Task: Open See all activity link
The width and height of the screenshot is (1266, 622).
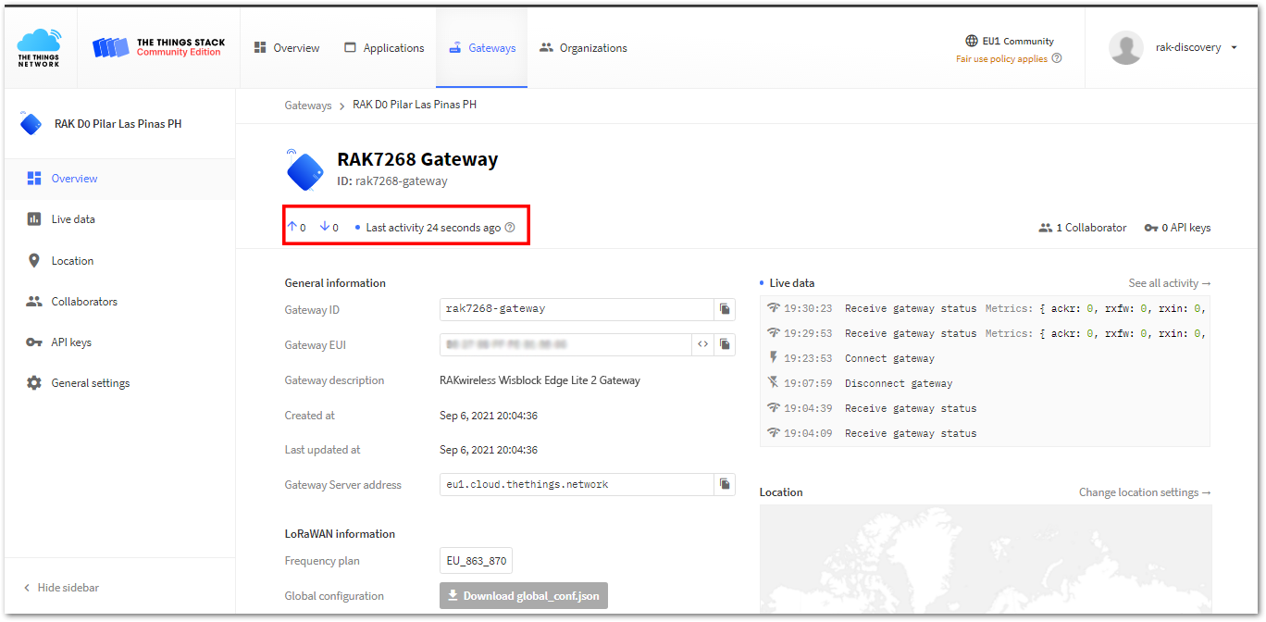Action: pos(1170,282)
